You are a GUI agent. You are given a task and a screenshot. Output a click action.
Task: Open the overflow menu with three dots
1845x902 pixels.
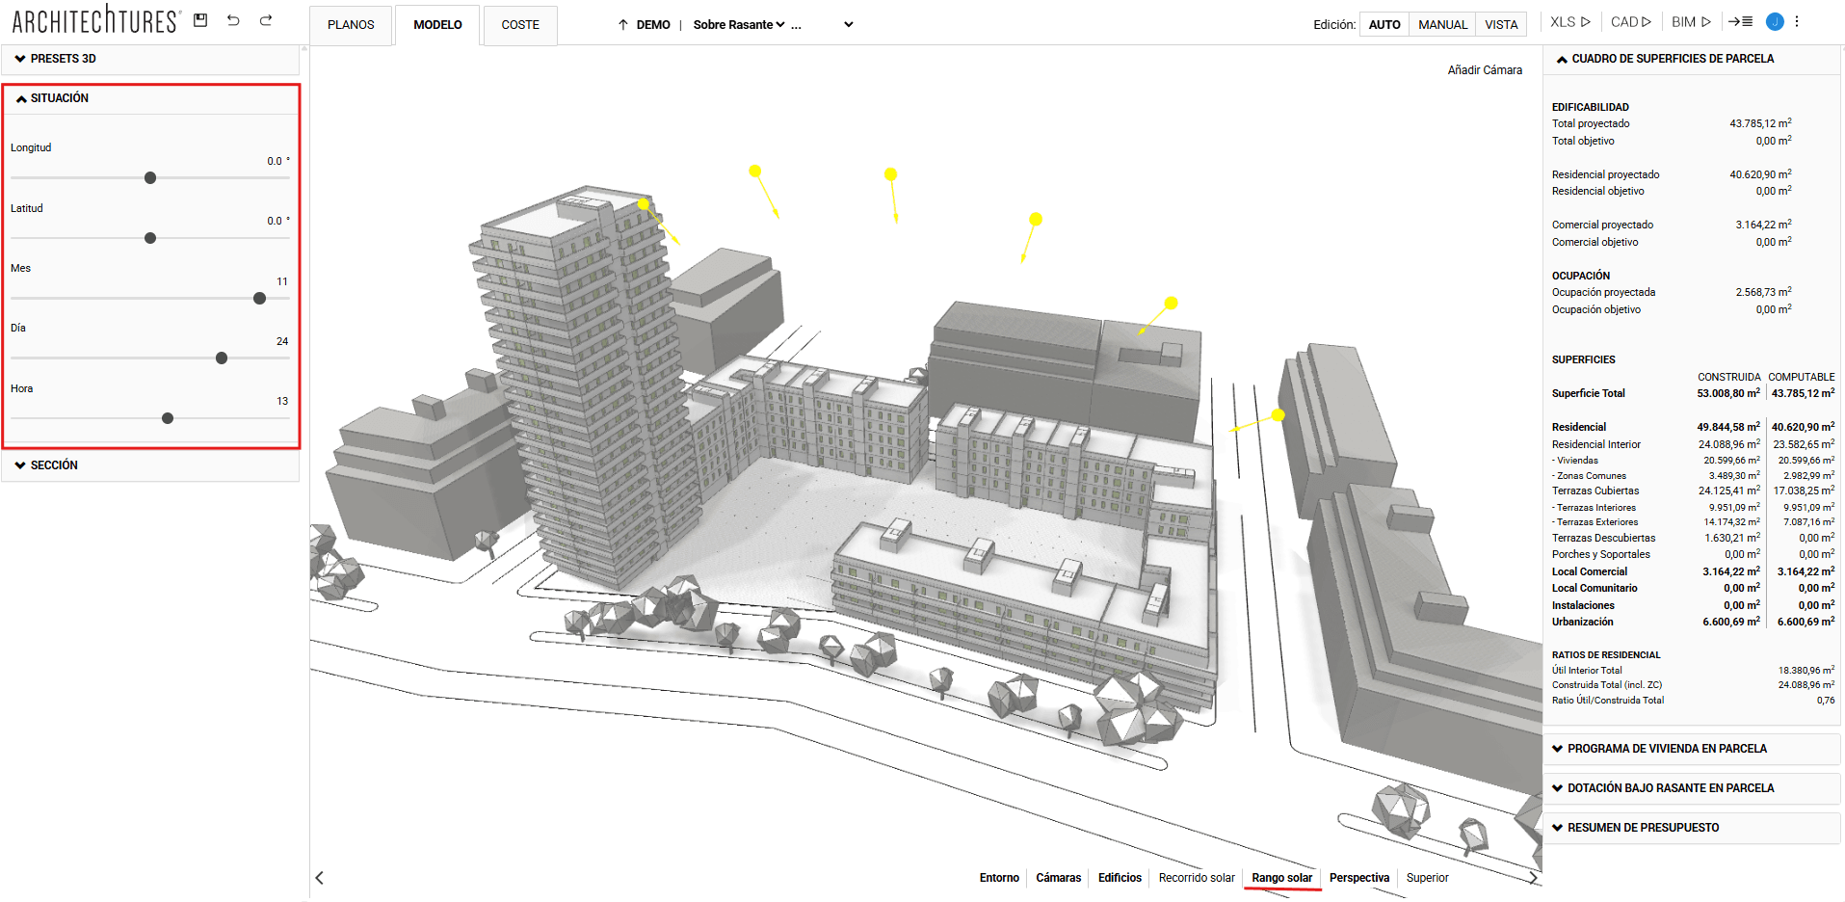tap(1798, 20)
